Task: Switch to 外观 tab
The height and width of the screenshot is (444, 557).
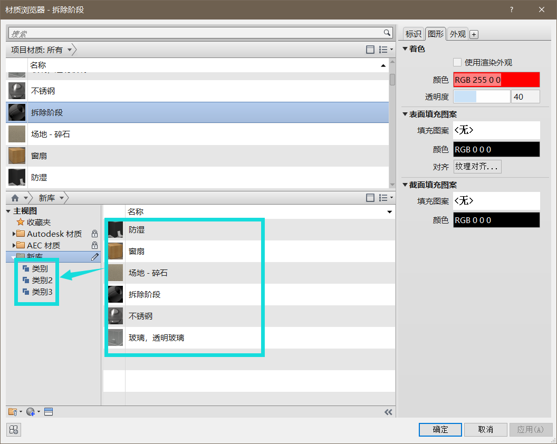Action: click(457, 34)
